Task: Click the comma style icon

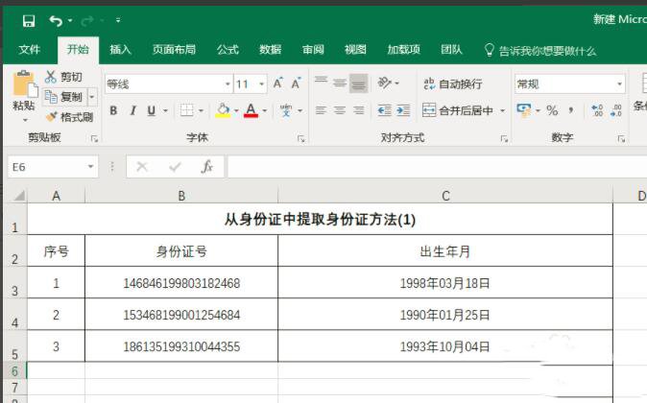Action: pos(571,110)
